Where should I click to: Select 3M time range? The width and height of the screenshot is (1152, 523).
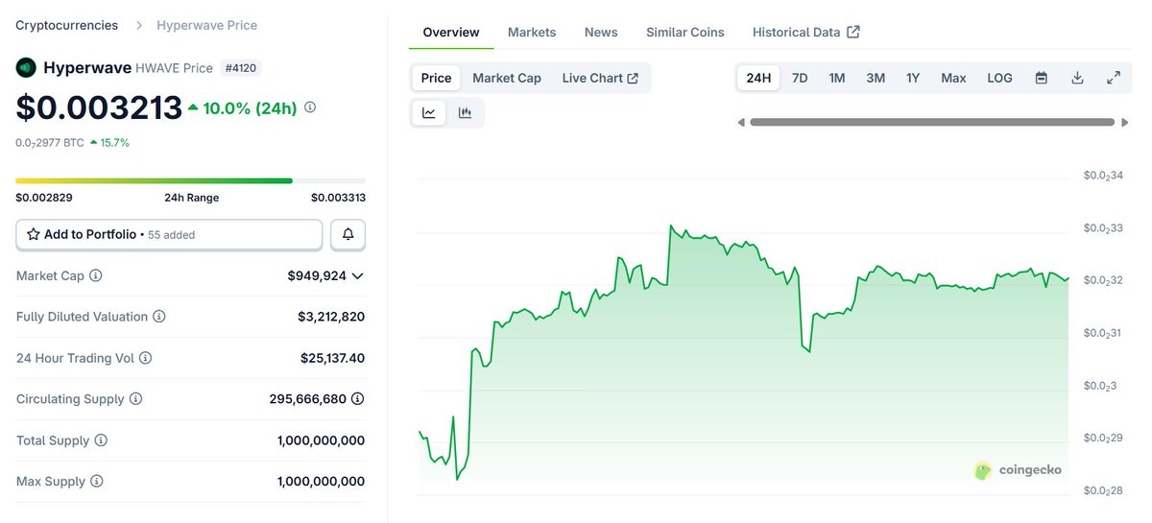[876, 78]
